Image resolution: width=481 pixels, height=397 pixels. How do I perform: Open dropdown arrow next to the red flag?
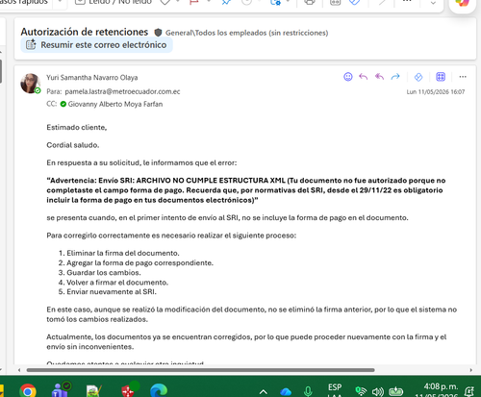point(209,2)
